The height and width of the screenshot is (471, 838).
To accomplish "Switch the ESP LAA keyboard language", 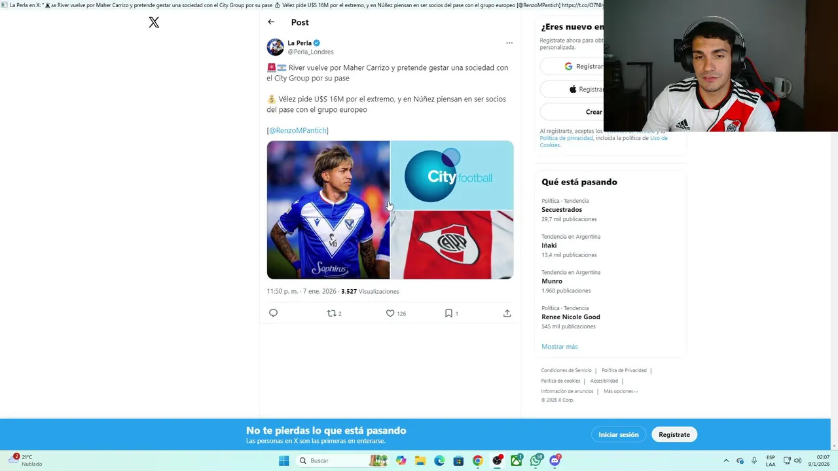I will click(771, 461).
